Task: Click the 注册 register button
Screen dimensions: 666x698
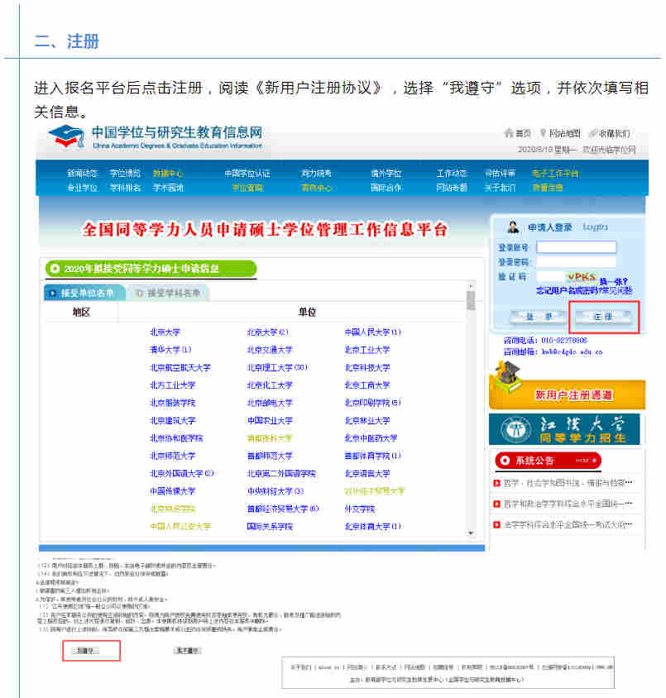Action: [603, 317]
